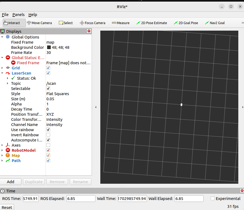Toggle Autocompute Intensity checkbox
The height and width of the screenshot is (210, 244).
[x=48, y=140]
